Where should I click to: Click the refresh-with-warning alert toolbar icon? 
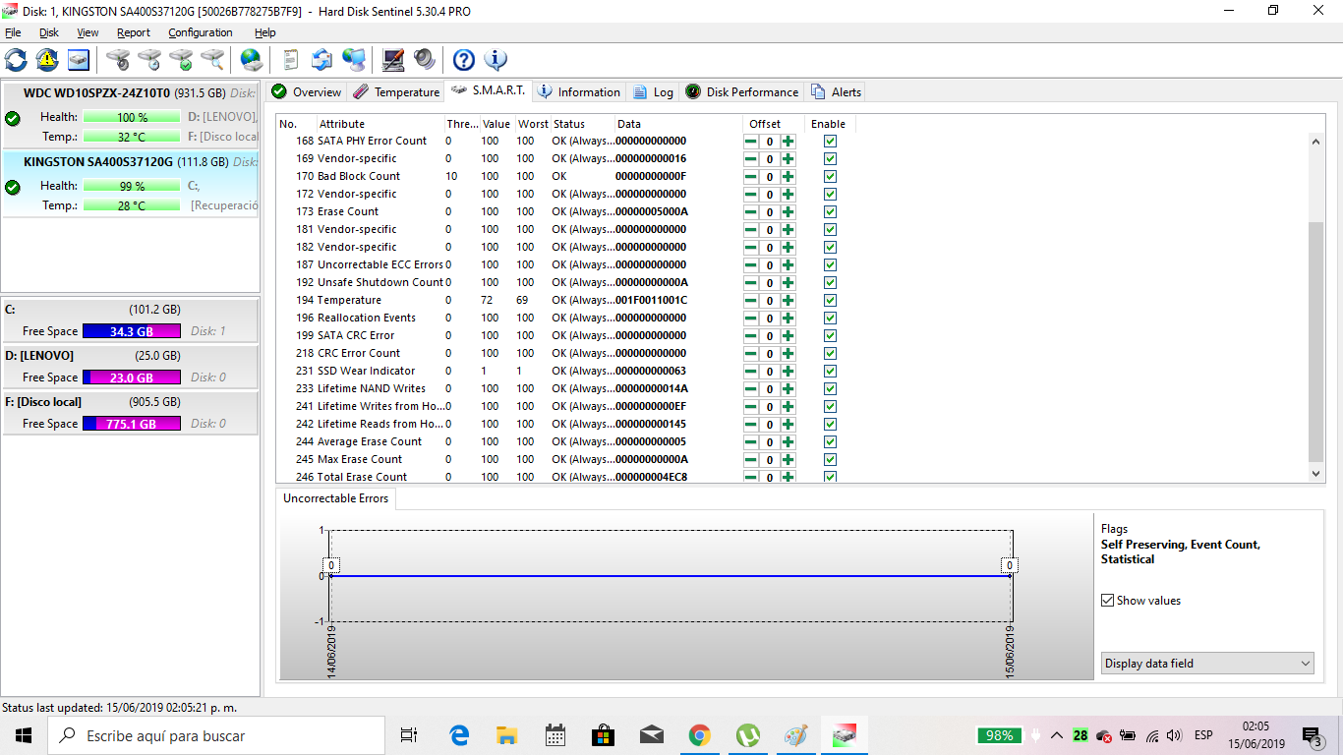coord(47,59)
